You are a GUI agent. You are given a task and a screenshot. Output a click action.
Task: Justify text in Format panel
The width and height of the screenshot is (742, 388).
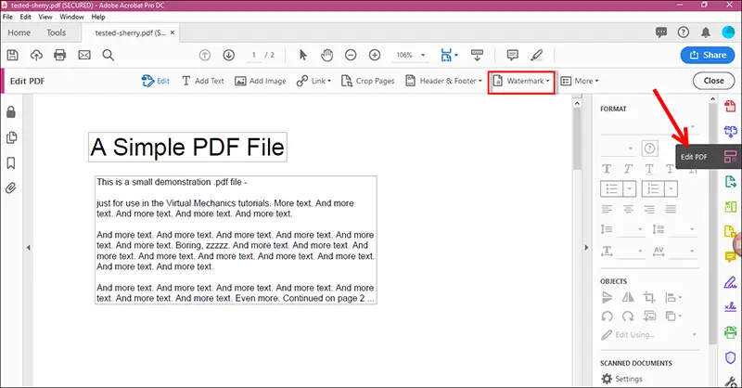(x=671, y=209)
